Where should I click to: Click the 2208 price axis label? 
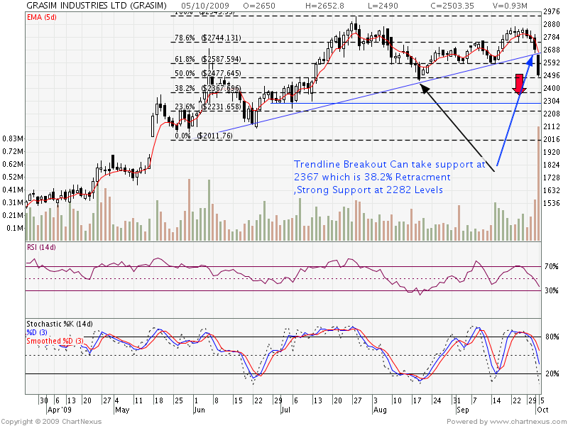click(x=552, y=114)
